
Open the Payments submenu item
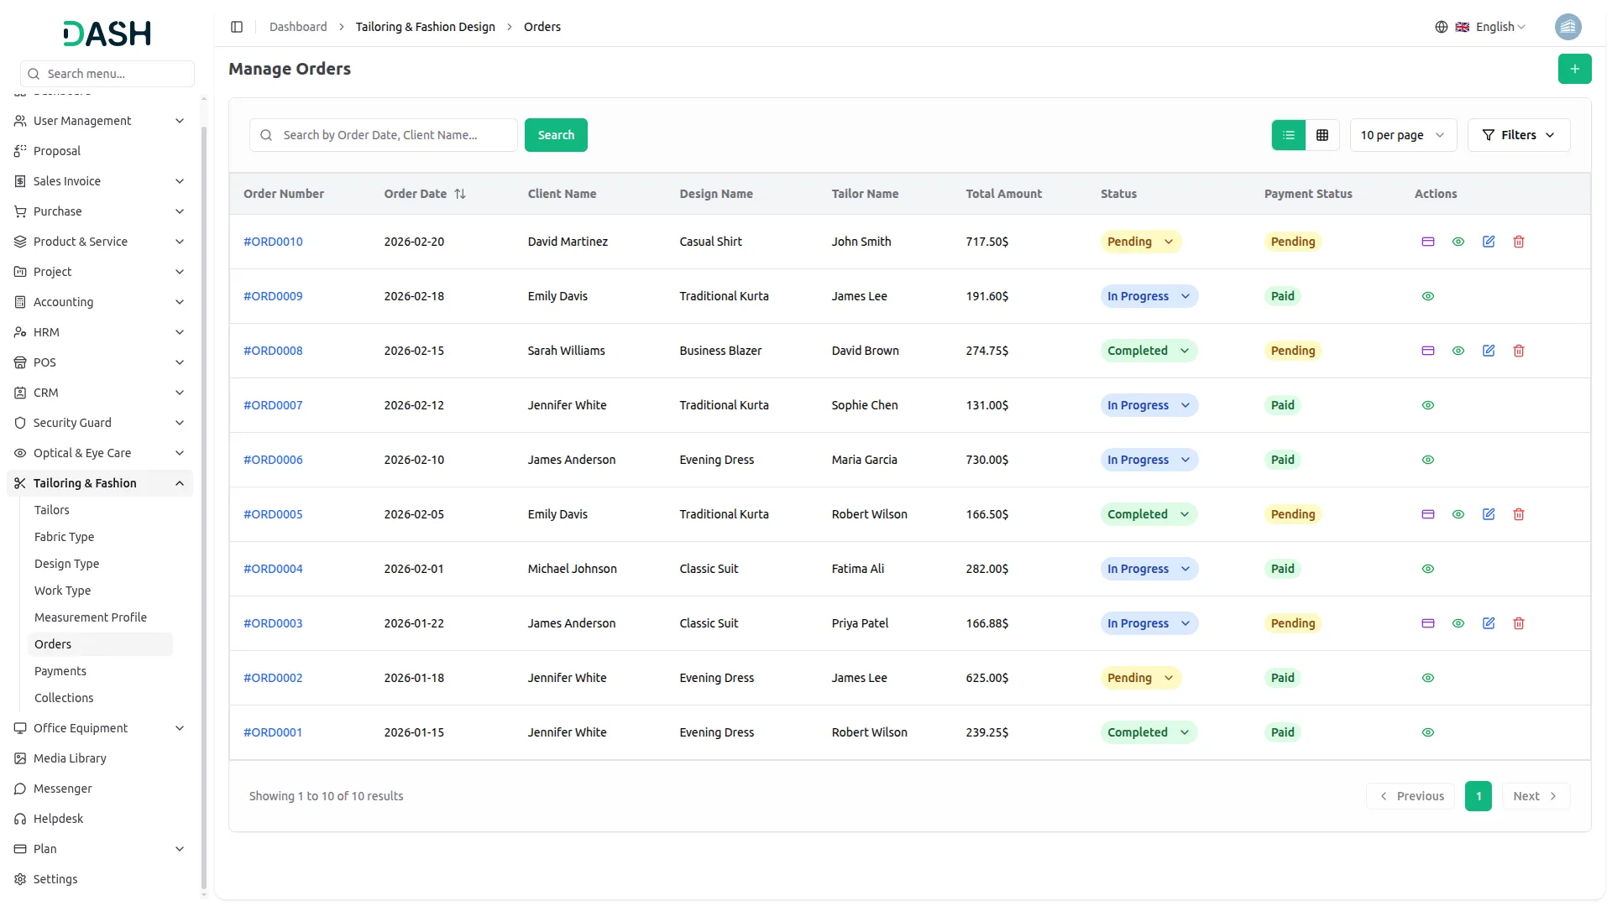[60, 671]
